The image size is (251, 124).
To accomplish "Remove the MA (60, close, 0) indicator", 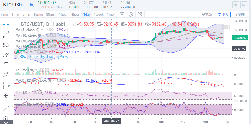I will (x=54, y=46).
